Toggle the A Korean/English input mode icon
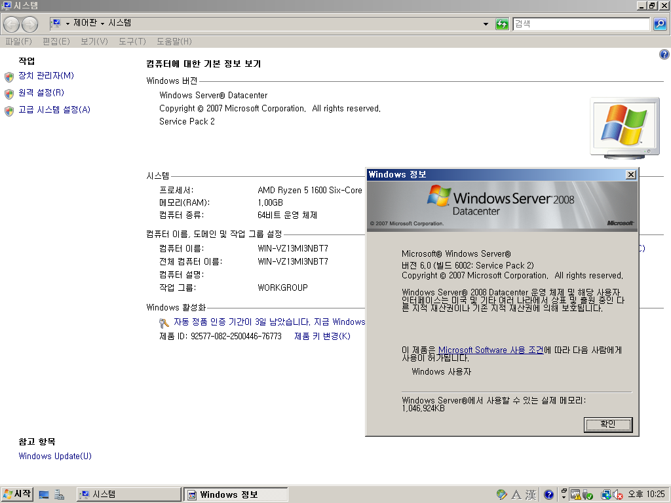The height and width of the screenshot is (503, 671). (516, 495)
